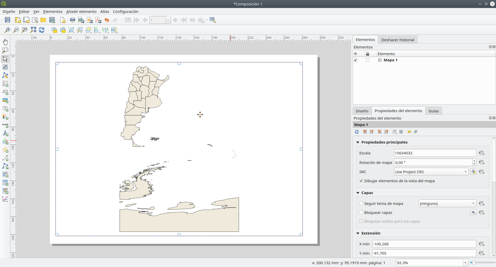
Task: Add a new map item
Action: [5, 84]
